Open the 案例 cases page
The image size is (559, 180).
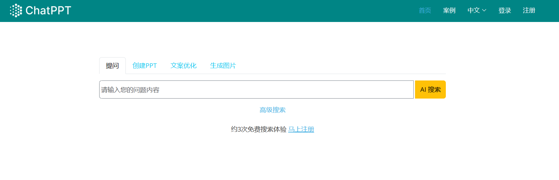coord(449,11)
